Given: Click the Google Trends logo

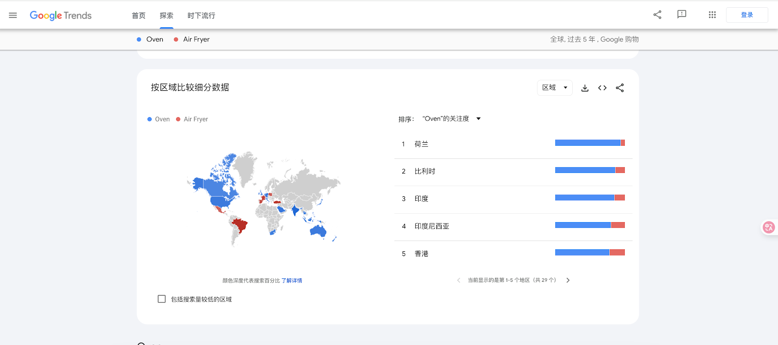Looking at the screenshot, I should (x=61, y=16).
